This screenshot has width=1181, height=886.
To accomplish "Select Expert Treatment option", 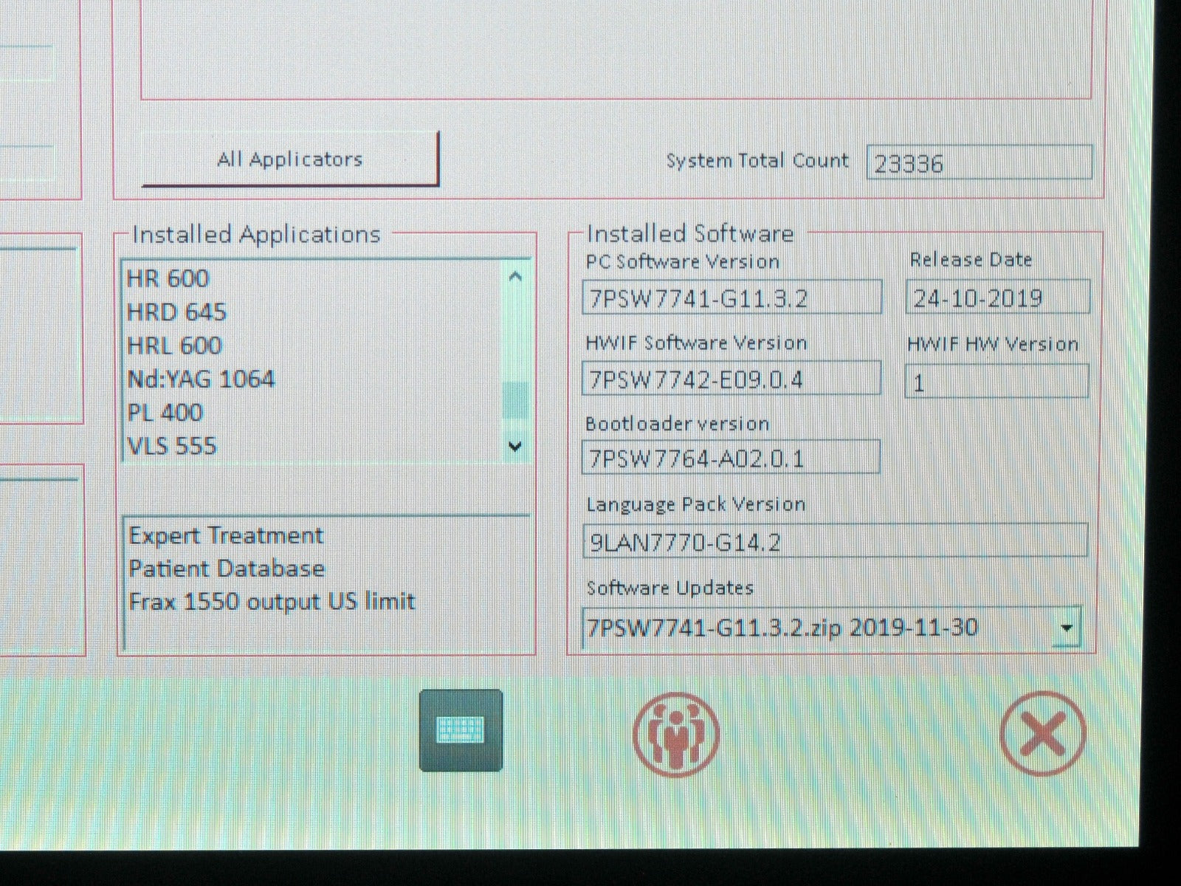I will [x=226, y=535].
